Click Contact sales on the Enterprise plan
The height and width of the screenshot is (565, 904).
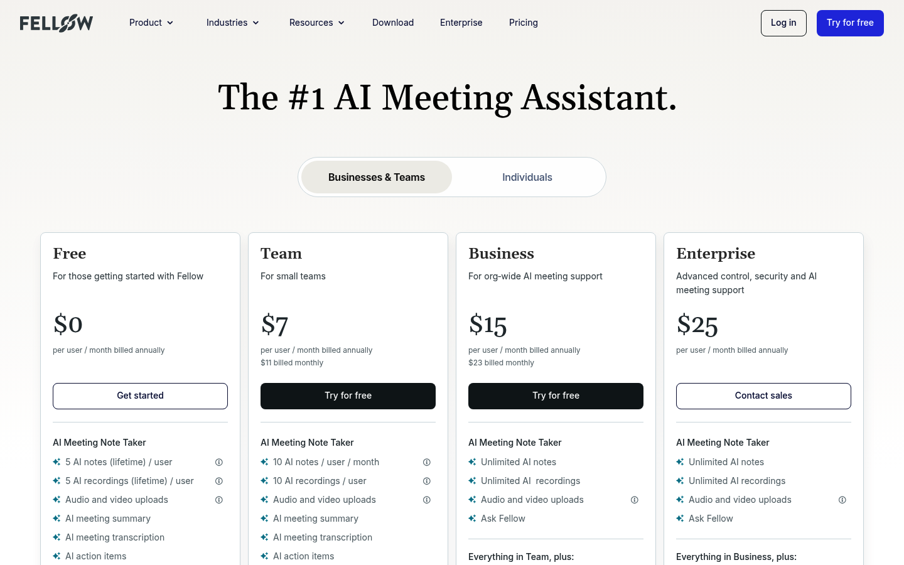pyautogui.click(x=763, y=396)
